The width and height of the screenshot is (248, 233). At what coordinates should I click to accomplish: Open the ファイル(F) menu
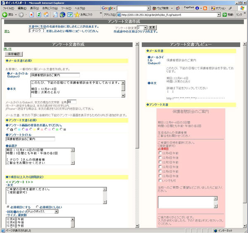tap(8, 8)
